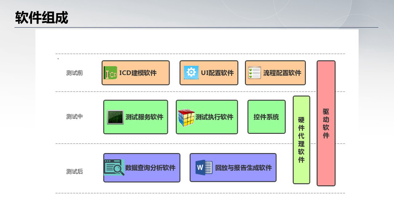Select the ICD建模软件 text label

pyautogui.click(x=138, y=73)
